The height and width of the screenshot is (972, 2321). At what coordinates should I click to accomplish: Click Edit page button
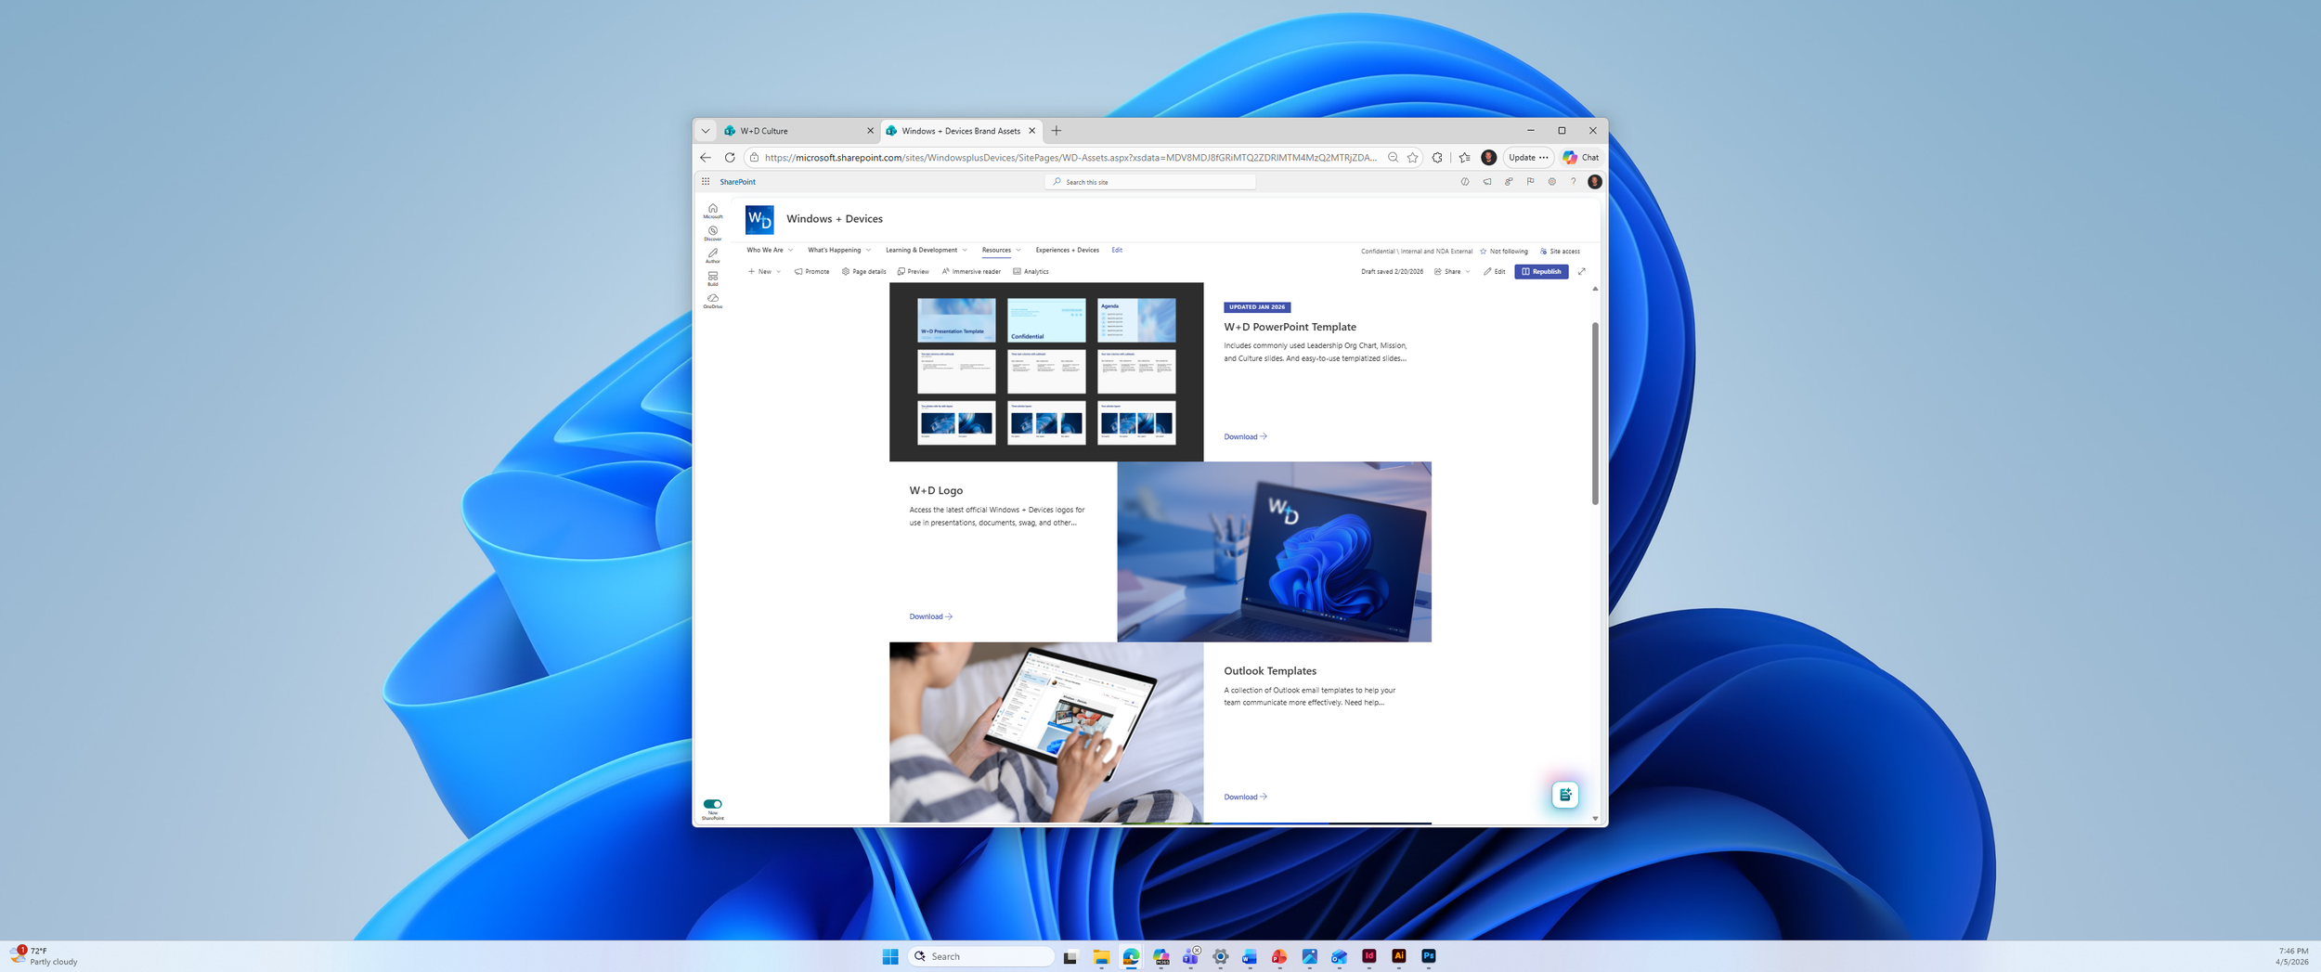pyautogui.click(x=1495, y=272)
